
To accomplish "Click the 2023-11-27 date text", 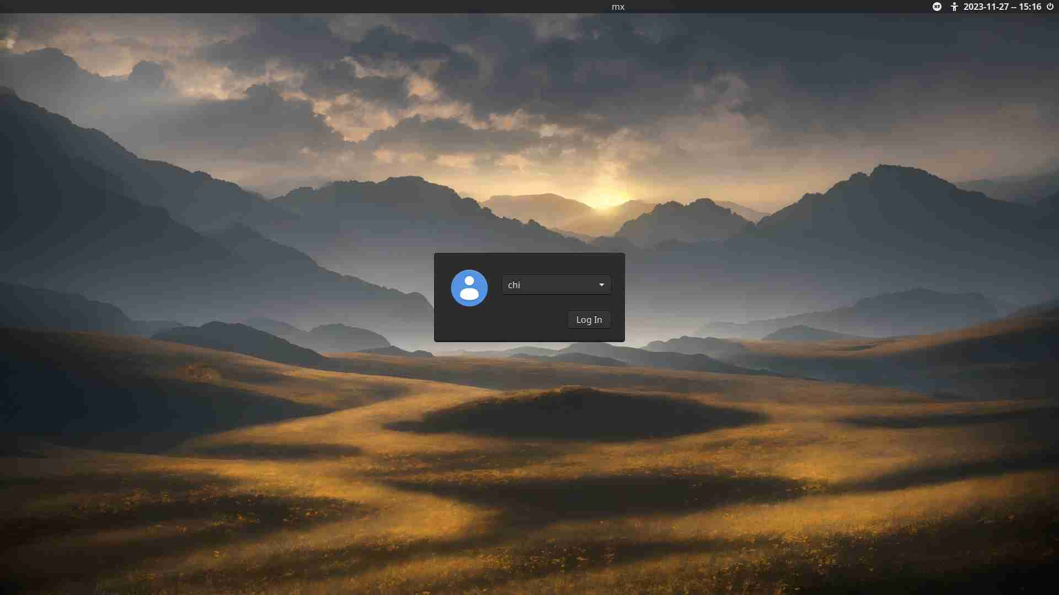I will click(986, 7).
